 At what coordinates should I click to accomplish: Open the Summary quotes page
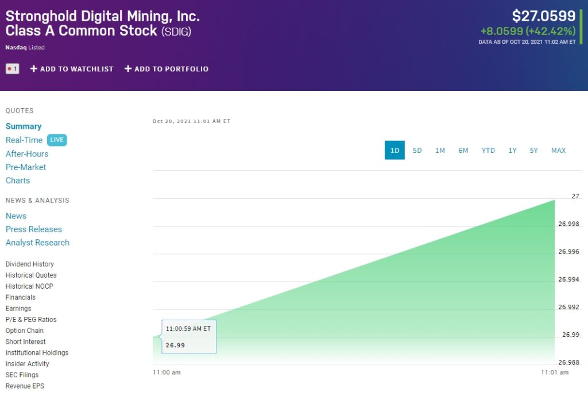click(23, 126)
